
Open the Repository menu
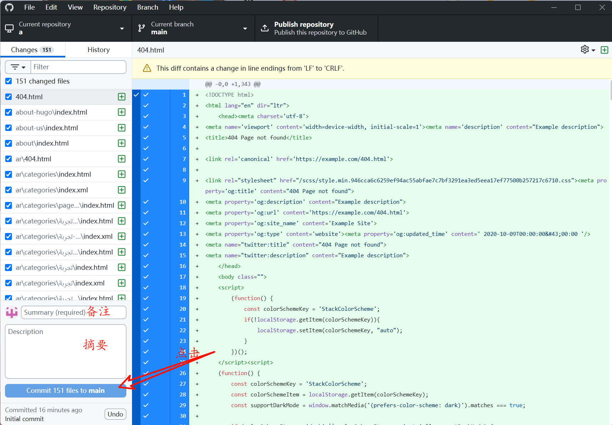pyautogui.click(x=110, y=7)
